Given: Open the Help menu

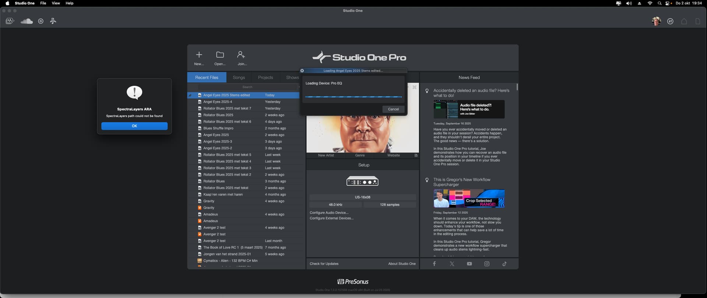Looking at the screenshot, I should point(70,3).
